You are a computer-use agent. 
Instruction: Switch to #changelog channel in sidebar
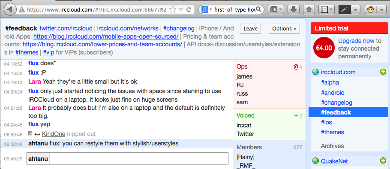[x=336, y=103]
